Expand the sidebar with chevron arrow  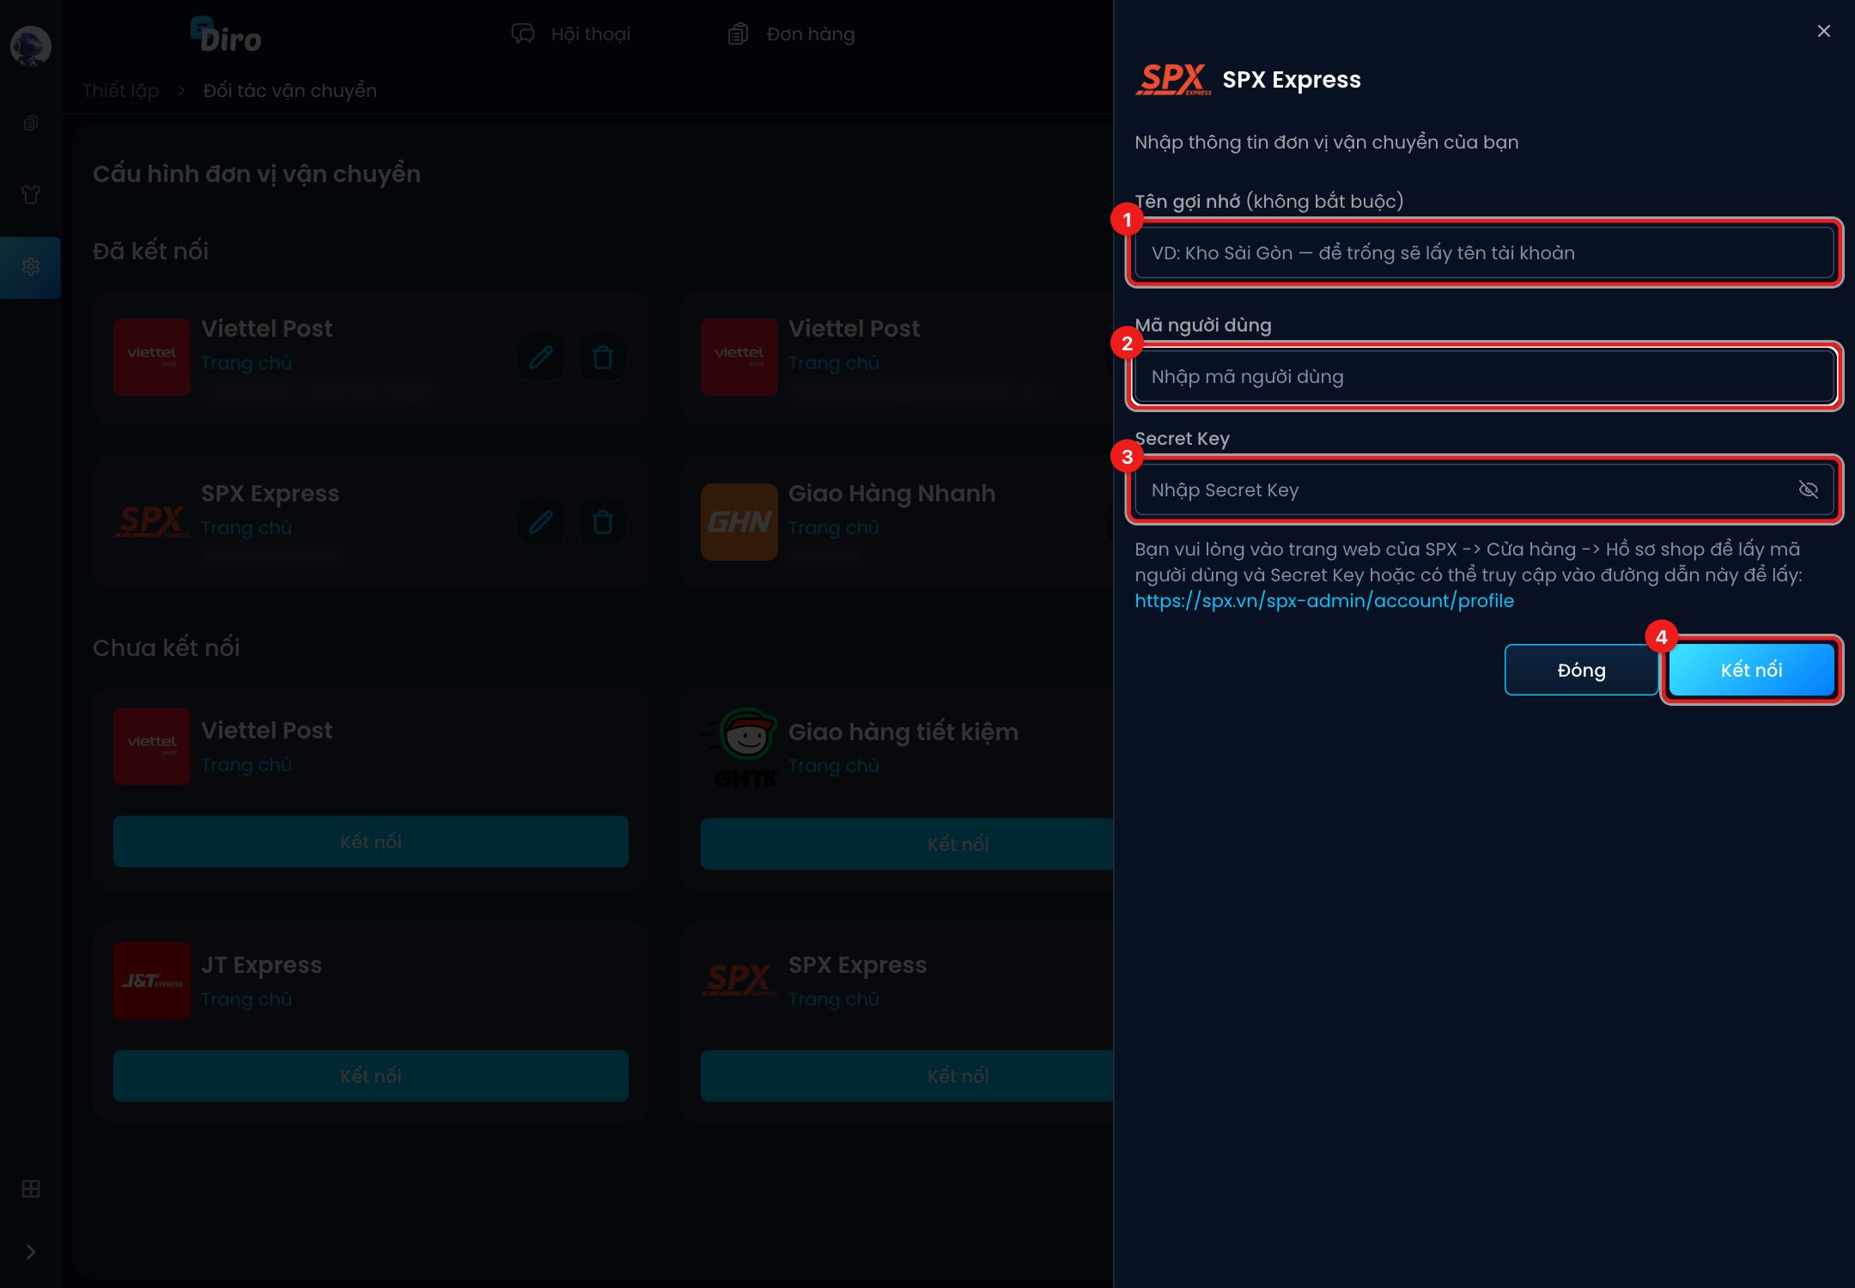click(31, 1252)
